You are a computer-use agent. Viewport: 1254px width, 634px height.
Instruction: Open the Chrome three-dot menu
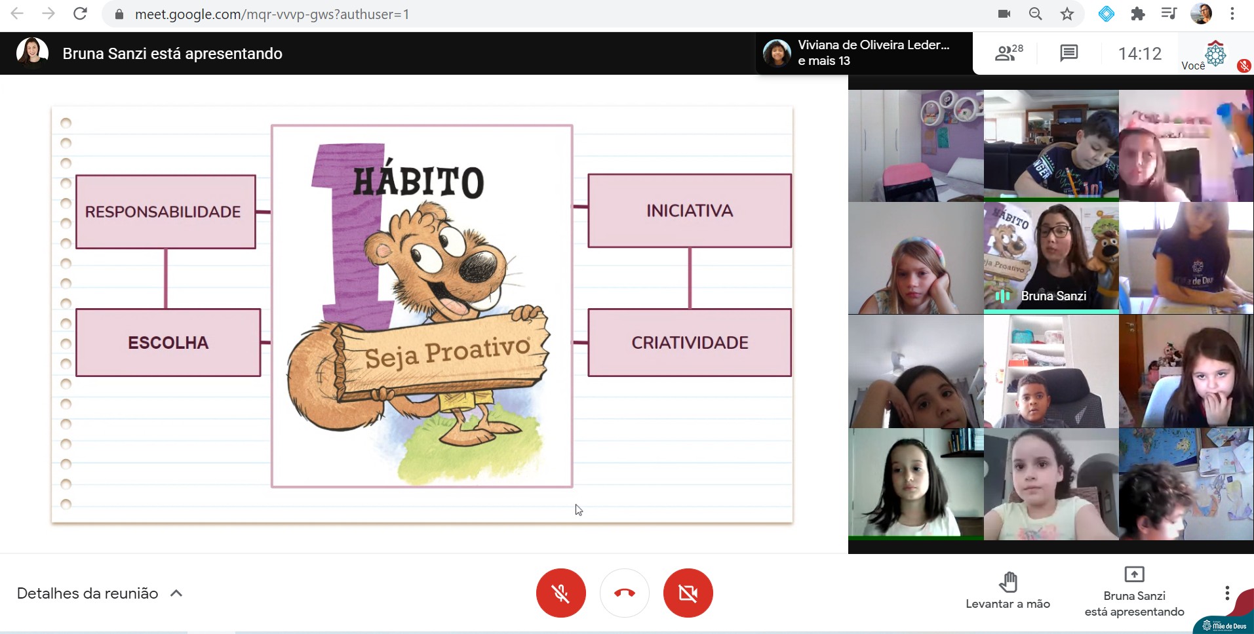tap(1232, 14)
